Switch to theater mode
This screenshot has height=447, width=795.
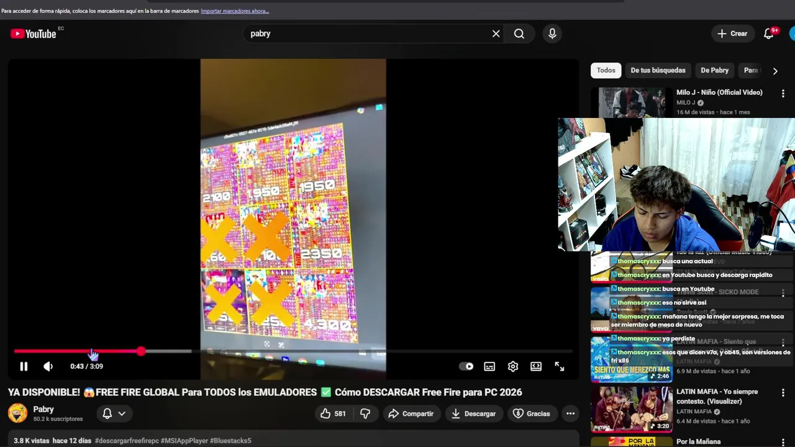[x=536, y=366]
